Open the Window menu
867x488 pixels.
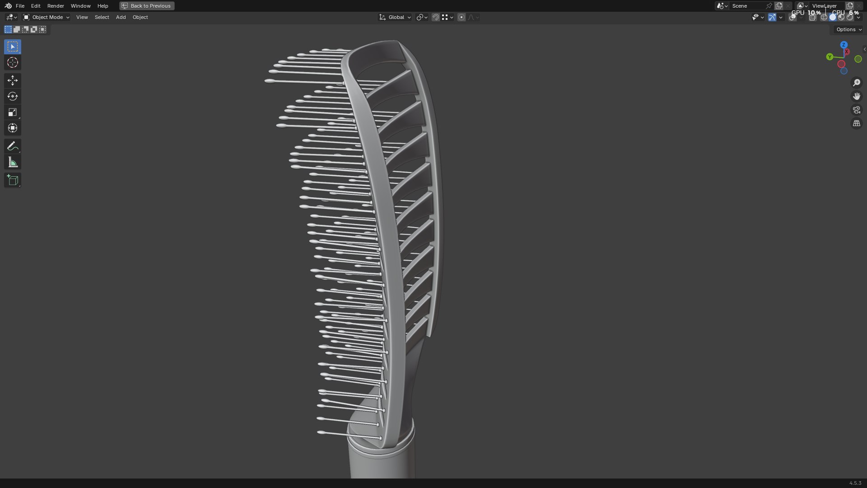pyautogui.click(x=80, y=6)
